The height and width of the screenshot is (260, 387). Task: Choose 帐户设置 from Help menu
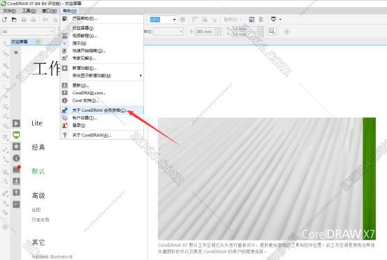pos(102,118)
